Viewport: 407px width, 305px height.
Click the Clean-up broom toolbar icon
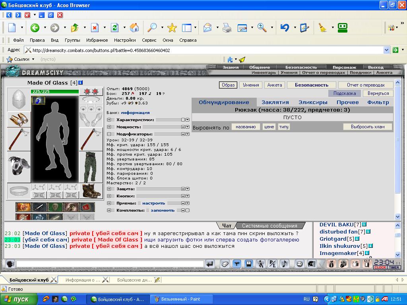pyautogui.click(x=322, y=27)
